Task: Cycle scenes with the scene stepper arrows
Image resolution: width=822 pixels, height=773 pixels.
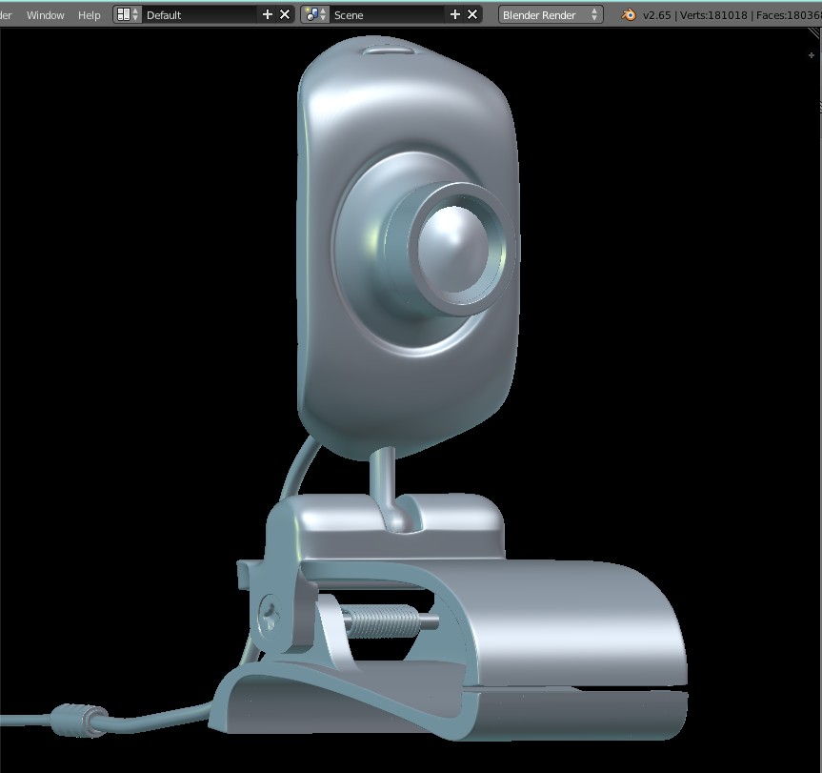Action: (x=322, y=14)
